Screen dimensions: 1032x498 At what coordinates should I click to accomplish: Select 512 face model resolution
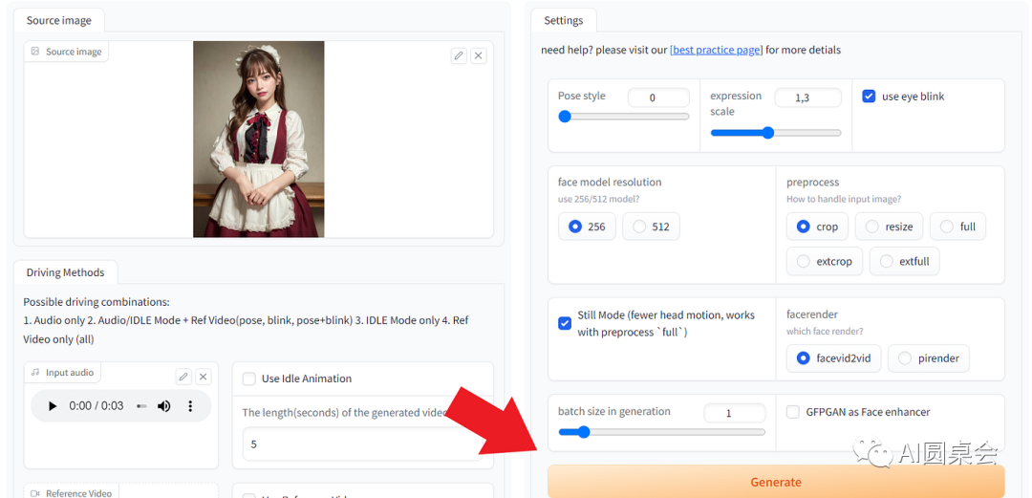coord(651,227)
